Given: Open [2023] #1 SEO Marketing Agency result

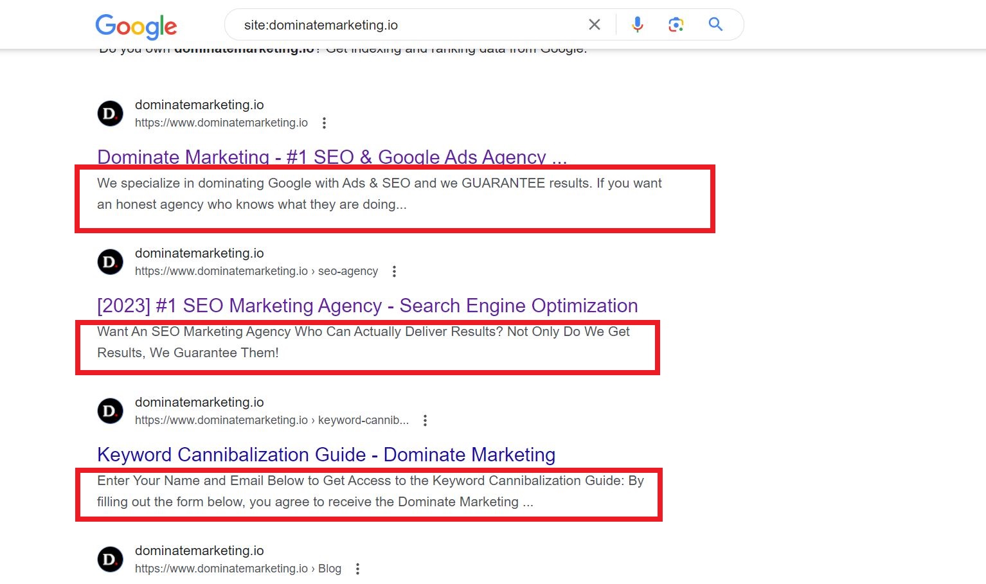Looking at the screenshot, I should 368,305.
